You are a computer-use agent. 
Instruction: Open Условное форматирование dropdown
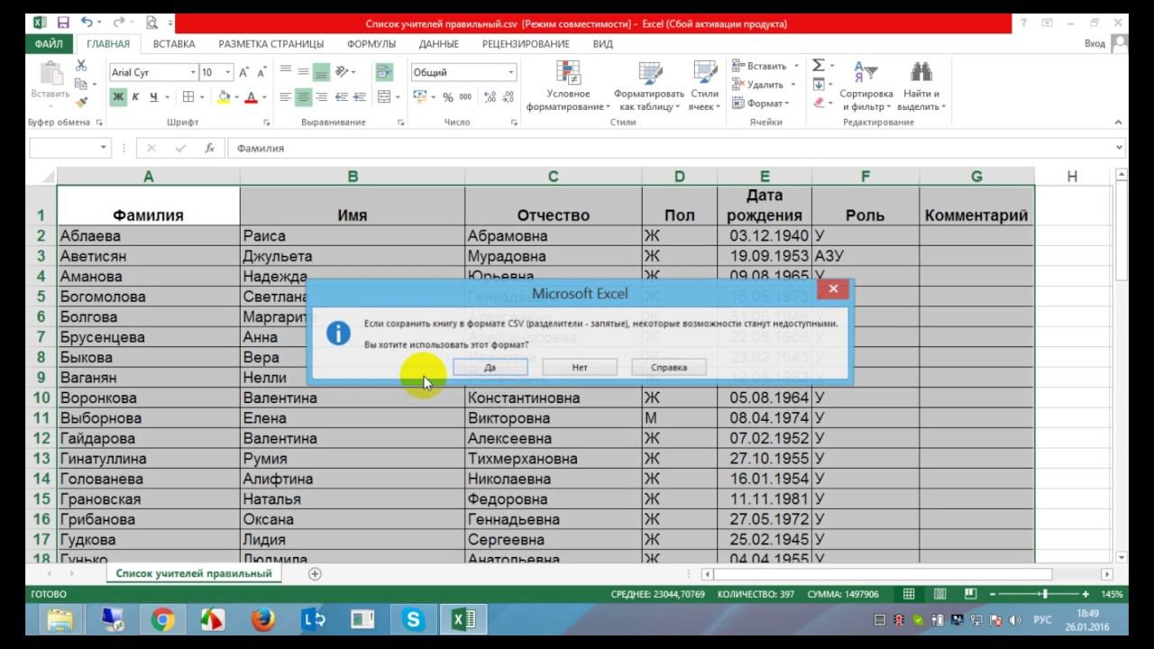pyautogui.click(x=569, y=87)
